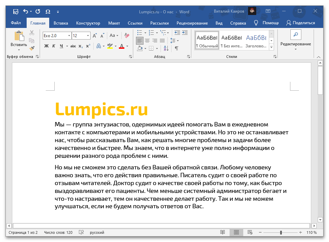
Task: Justify the paragraph text
Action: (162, 41)
